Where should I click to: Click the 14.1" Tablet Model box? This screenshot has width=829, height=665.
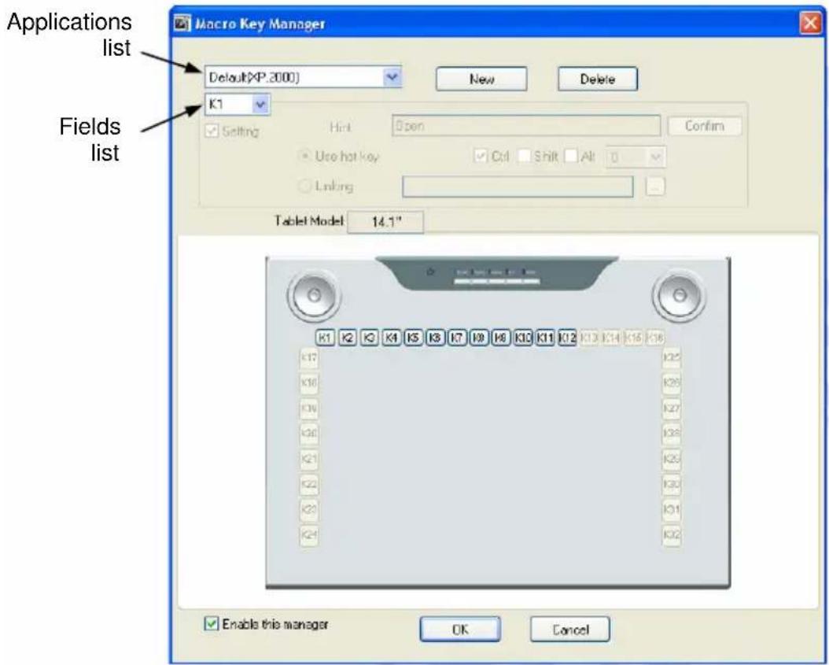point(385,222)
